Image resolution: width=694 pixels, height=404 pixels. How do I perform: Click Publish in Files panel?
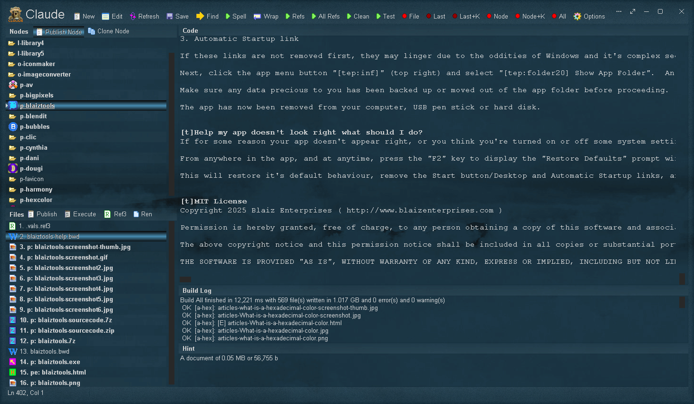click(42, 214)
